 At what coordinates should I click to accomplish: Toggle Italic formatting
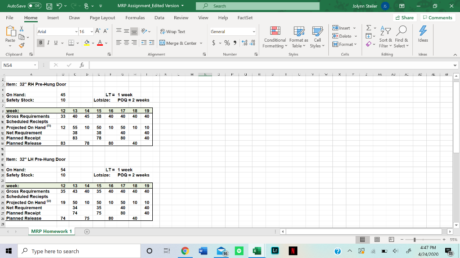tap(48, 43)
